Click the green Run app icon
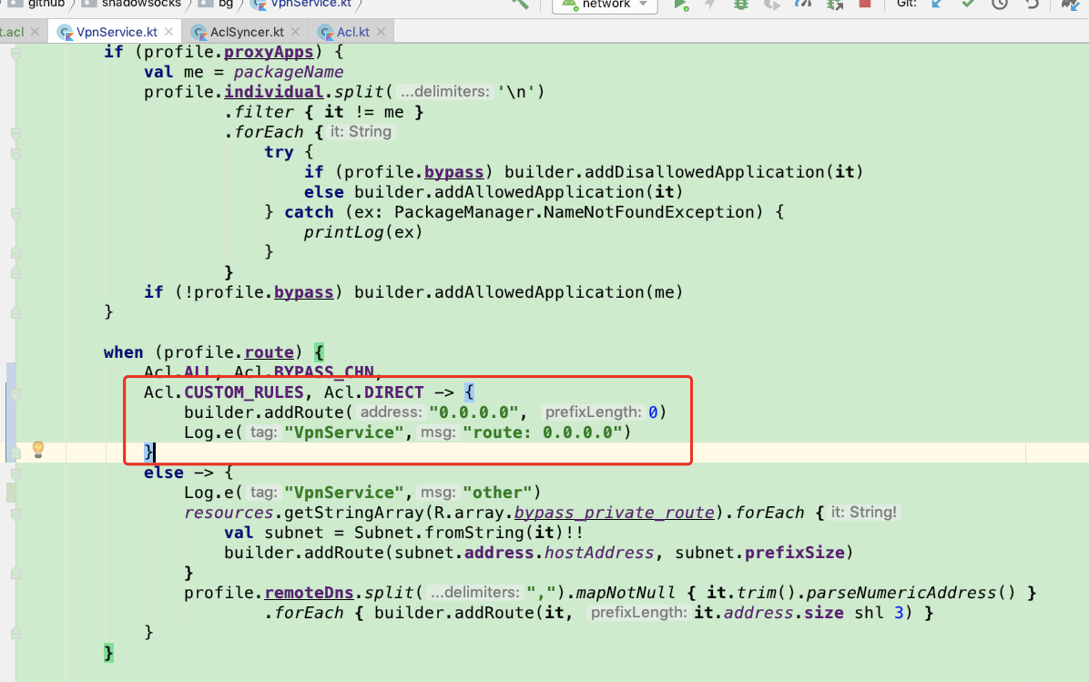Image resolution: width=1089 pixels, height=682 pixels. click(681, 5)
